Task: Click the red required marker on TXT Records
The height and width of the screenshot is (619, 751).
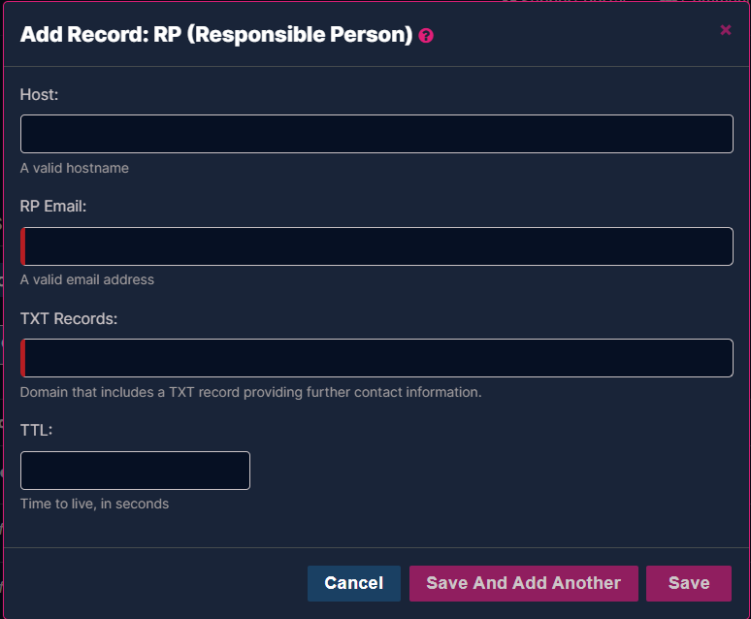Action: 22,358
